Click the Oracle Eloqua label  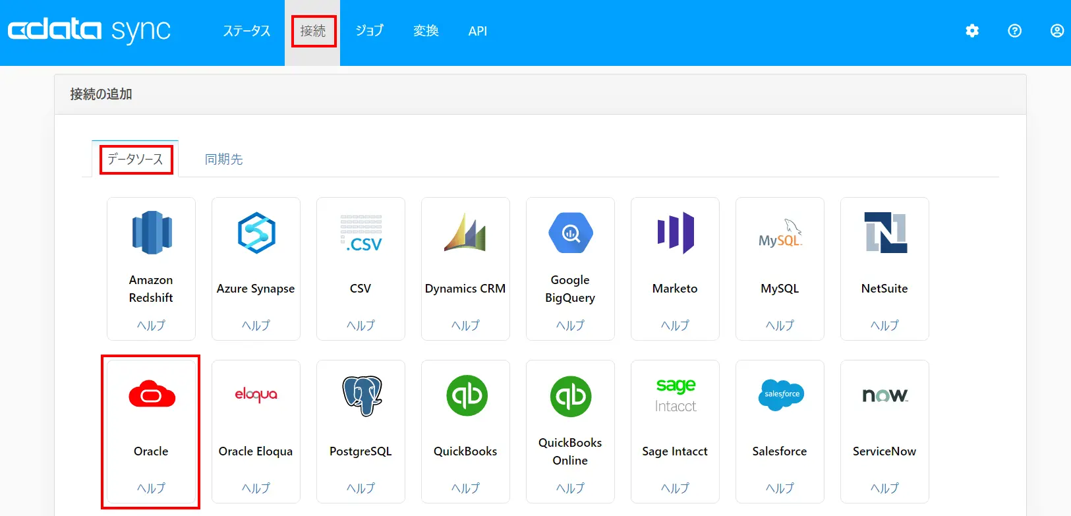click(256, 451)
